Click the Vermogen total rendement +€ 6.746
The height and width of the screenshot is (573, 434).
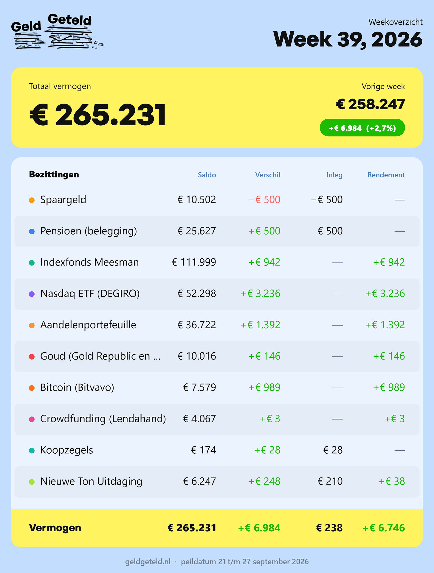(384, 528)
